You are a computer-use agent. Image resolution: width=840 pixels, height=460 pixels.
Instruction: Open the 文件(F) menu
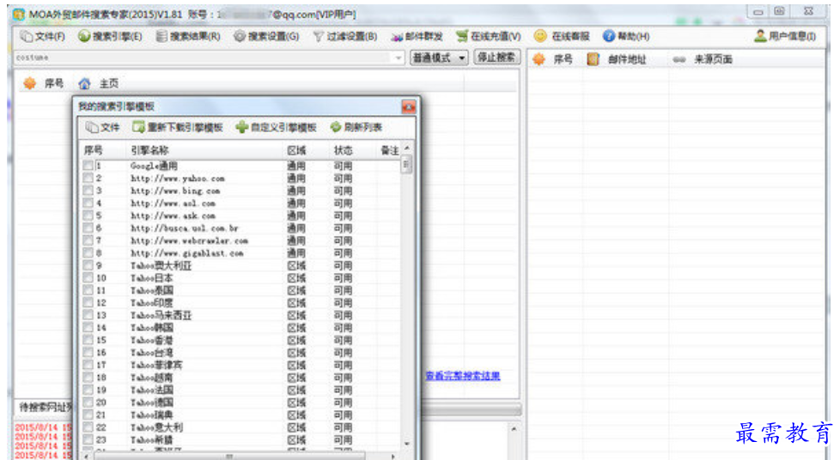point(43,36)
